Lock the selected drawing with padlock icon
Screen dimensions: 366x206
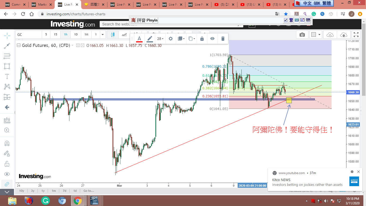pyautogui.click(x=202, y=39)
